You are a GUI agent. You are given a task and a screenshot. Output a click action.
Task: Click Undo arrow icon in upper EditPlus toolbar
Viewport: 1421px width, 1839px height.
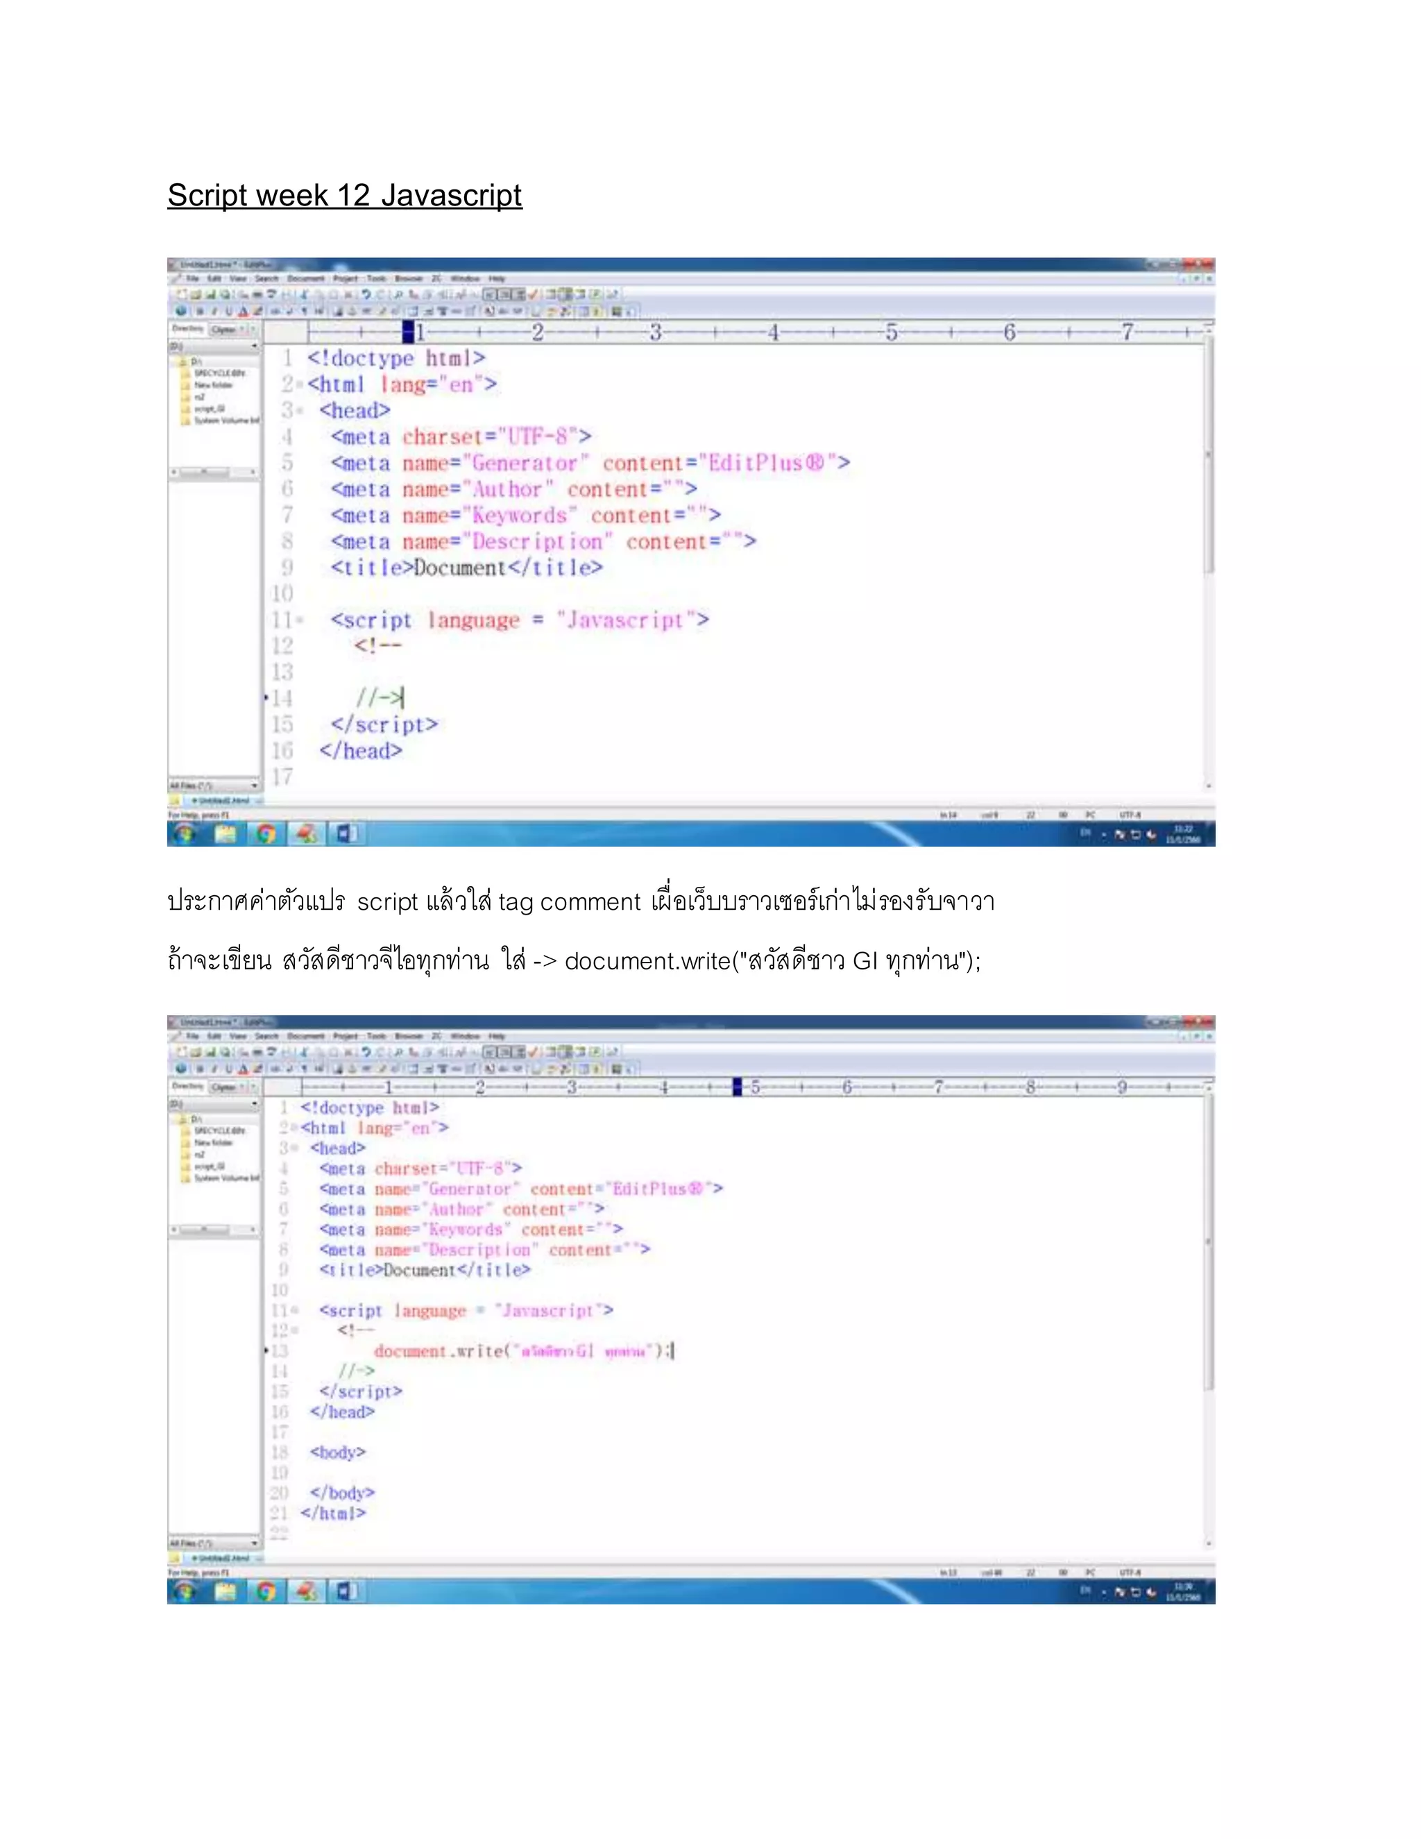pyautogui.click(x=366, y=295)
